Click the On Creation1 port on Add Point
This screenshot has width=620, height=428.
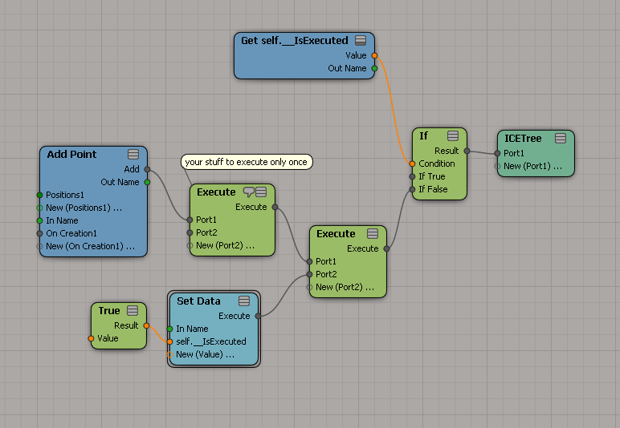(x=39, y=233)
